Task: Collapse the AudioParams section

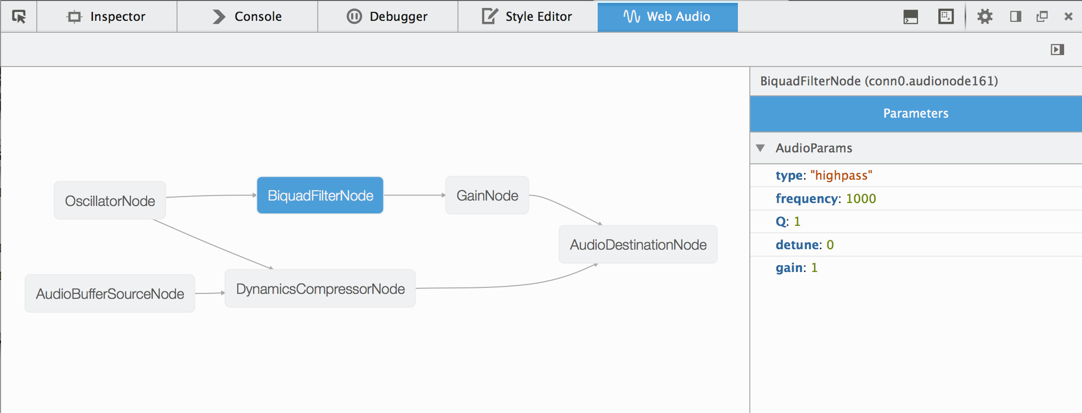Action: click(760, 148)
